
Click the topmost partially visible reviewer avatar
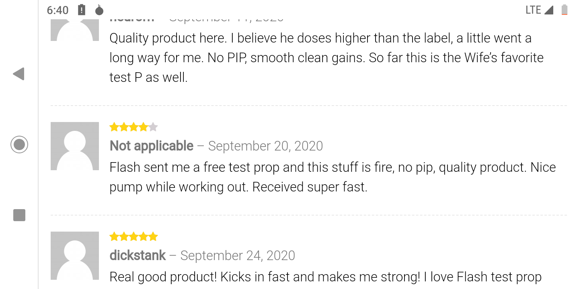(75, 30)
